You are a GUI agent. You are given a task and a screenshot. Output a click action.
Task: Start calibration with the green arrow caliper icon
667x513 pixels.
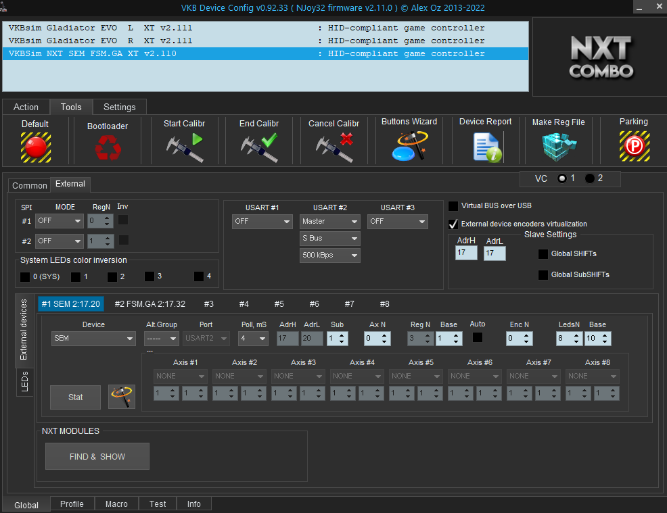click(185, 147)
